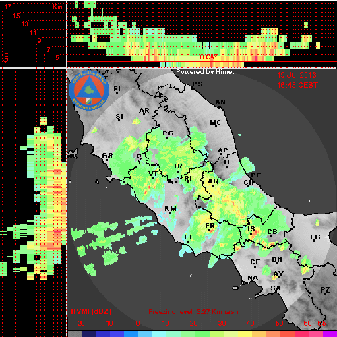Screen dimensions: 337x337
Task: Click the RI city label on map
Action: tap(188, 179)
